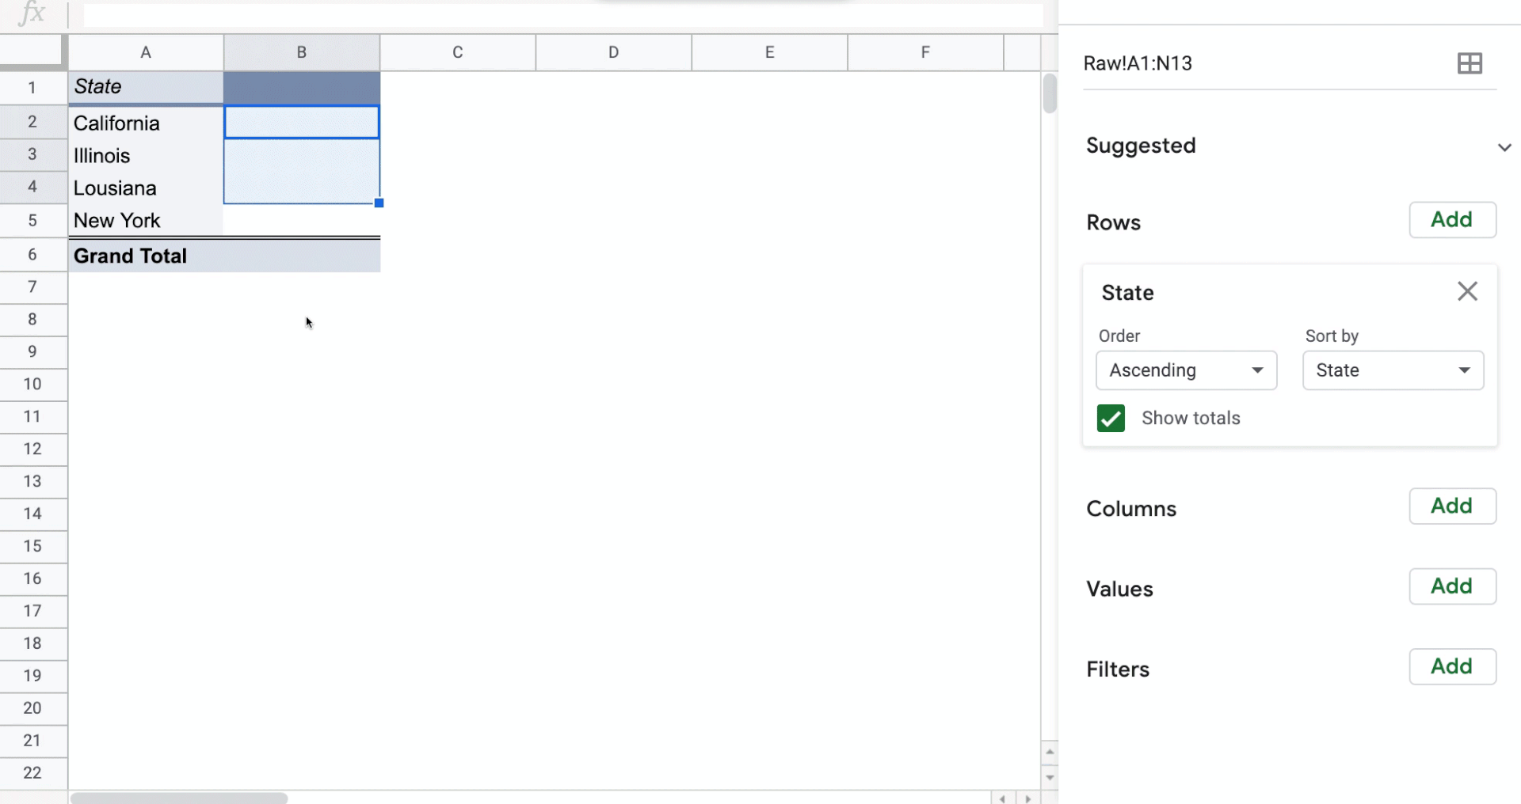Remove the State row field
Image resolution: width=1521 pixels, height=804 pixels.
(x=1467, y=292)
